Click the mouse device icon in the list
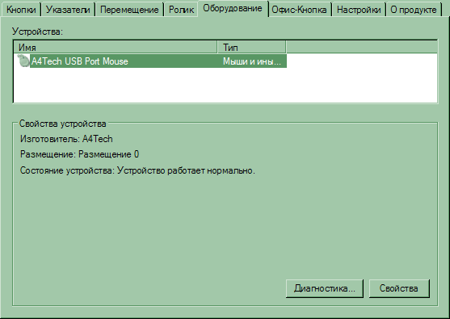 (23, 61)
